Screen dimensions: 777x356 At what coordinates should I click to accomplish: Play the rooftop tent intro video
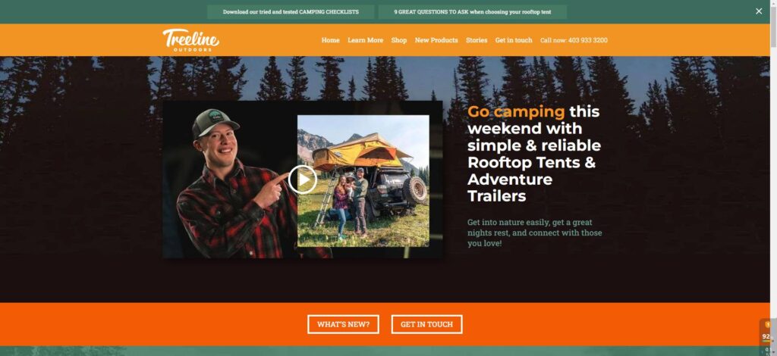point(302,179)
